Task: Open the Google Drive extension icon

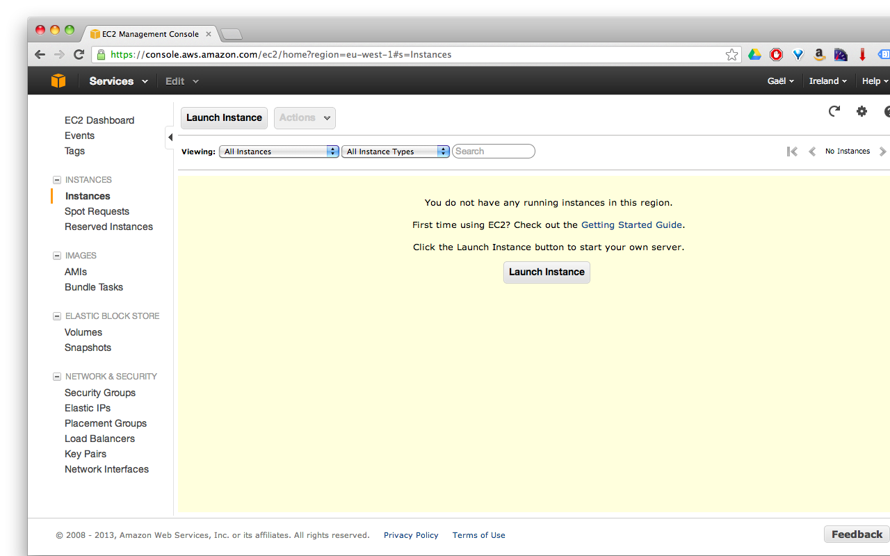Action: pos(755,54)
